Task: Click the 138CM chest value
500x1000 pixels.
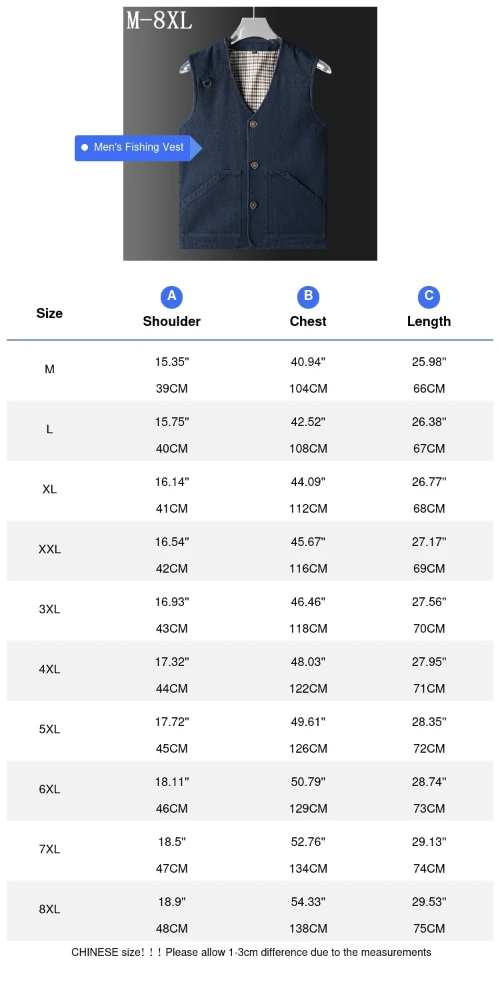Action: pos(308,929)
